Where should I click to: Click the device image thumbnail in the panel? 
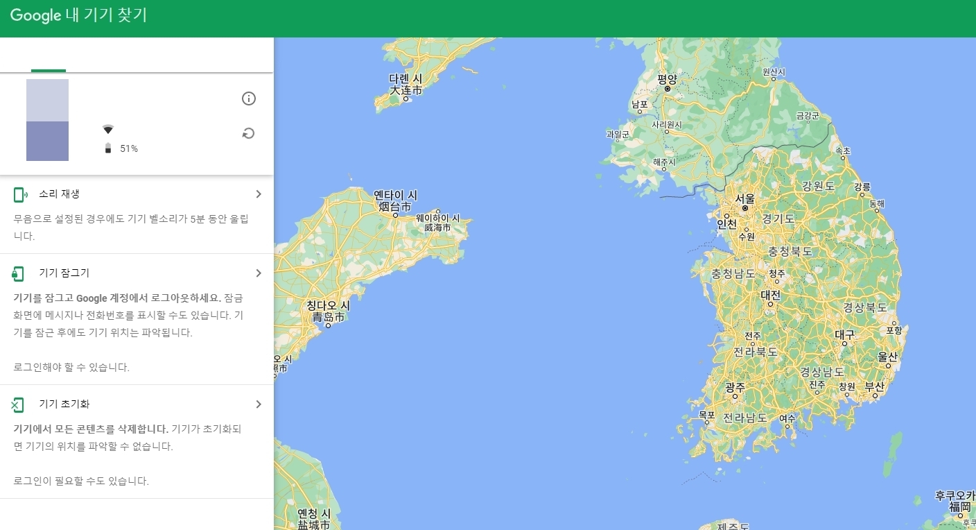[47, 120]
